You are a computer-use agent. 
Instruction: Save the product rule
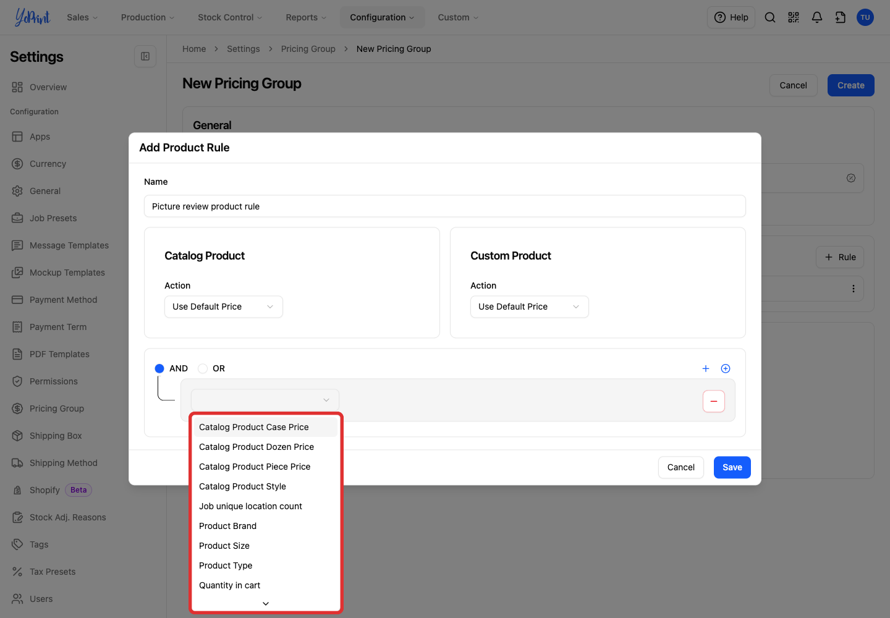732,467
